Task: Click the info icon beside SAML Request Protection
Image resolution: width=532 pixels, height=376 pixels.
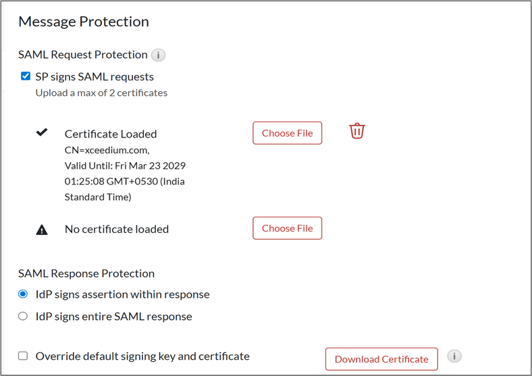Action: [158, 55]
